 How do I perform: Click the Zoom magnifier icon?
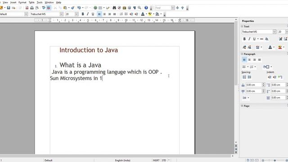click(139, 8)
